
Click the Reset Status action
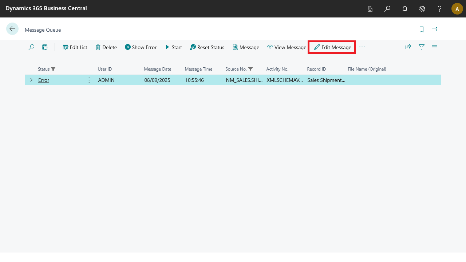[x=207, y=47]
